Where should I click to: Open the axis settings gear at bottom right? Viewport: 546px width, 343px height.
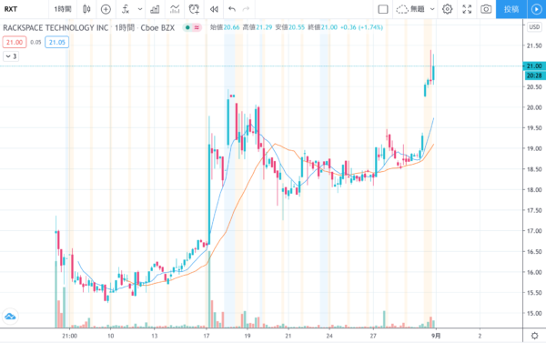[534, 336]
